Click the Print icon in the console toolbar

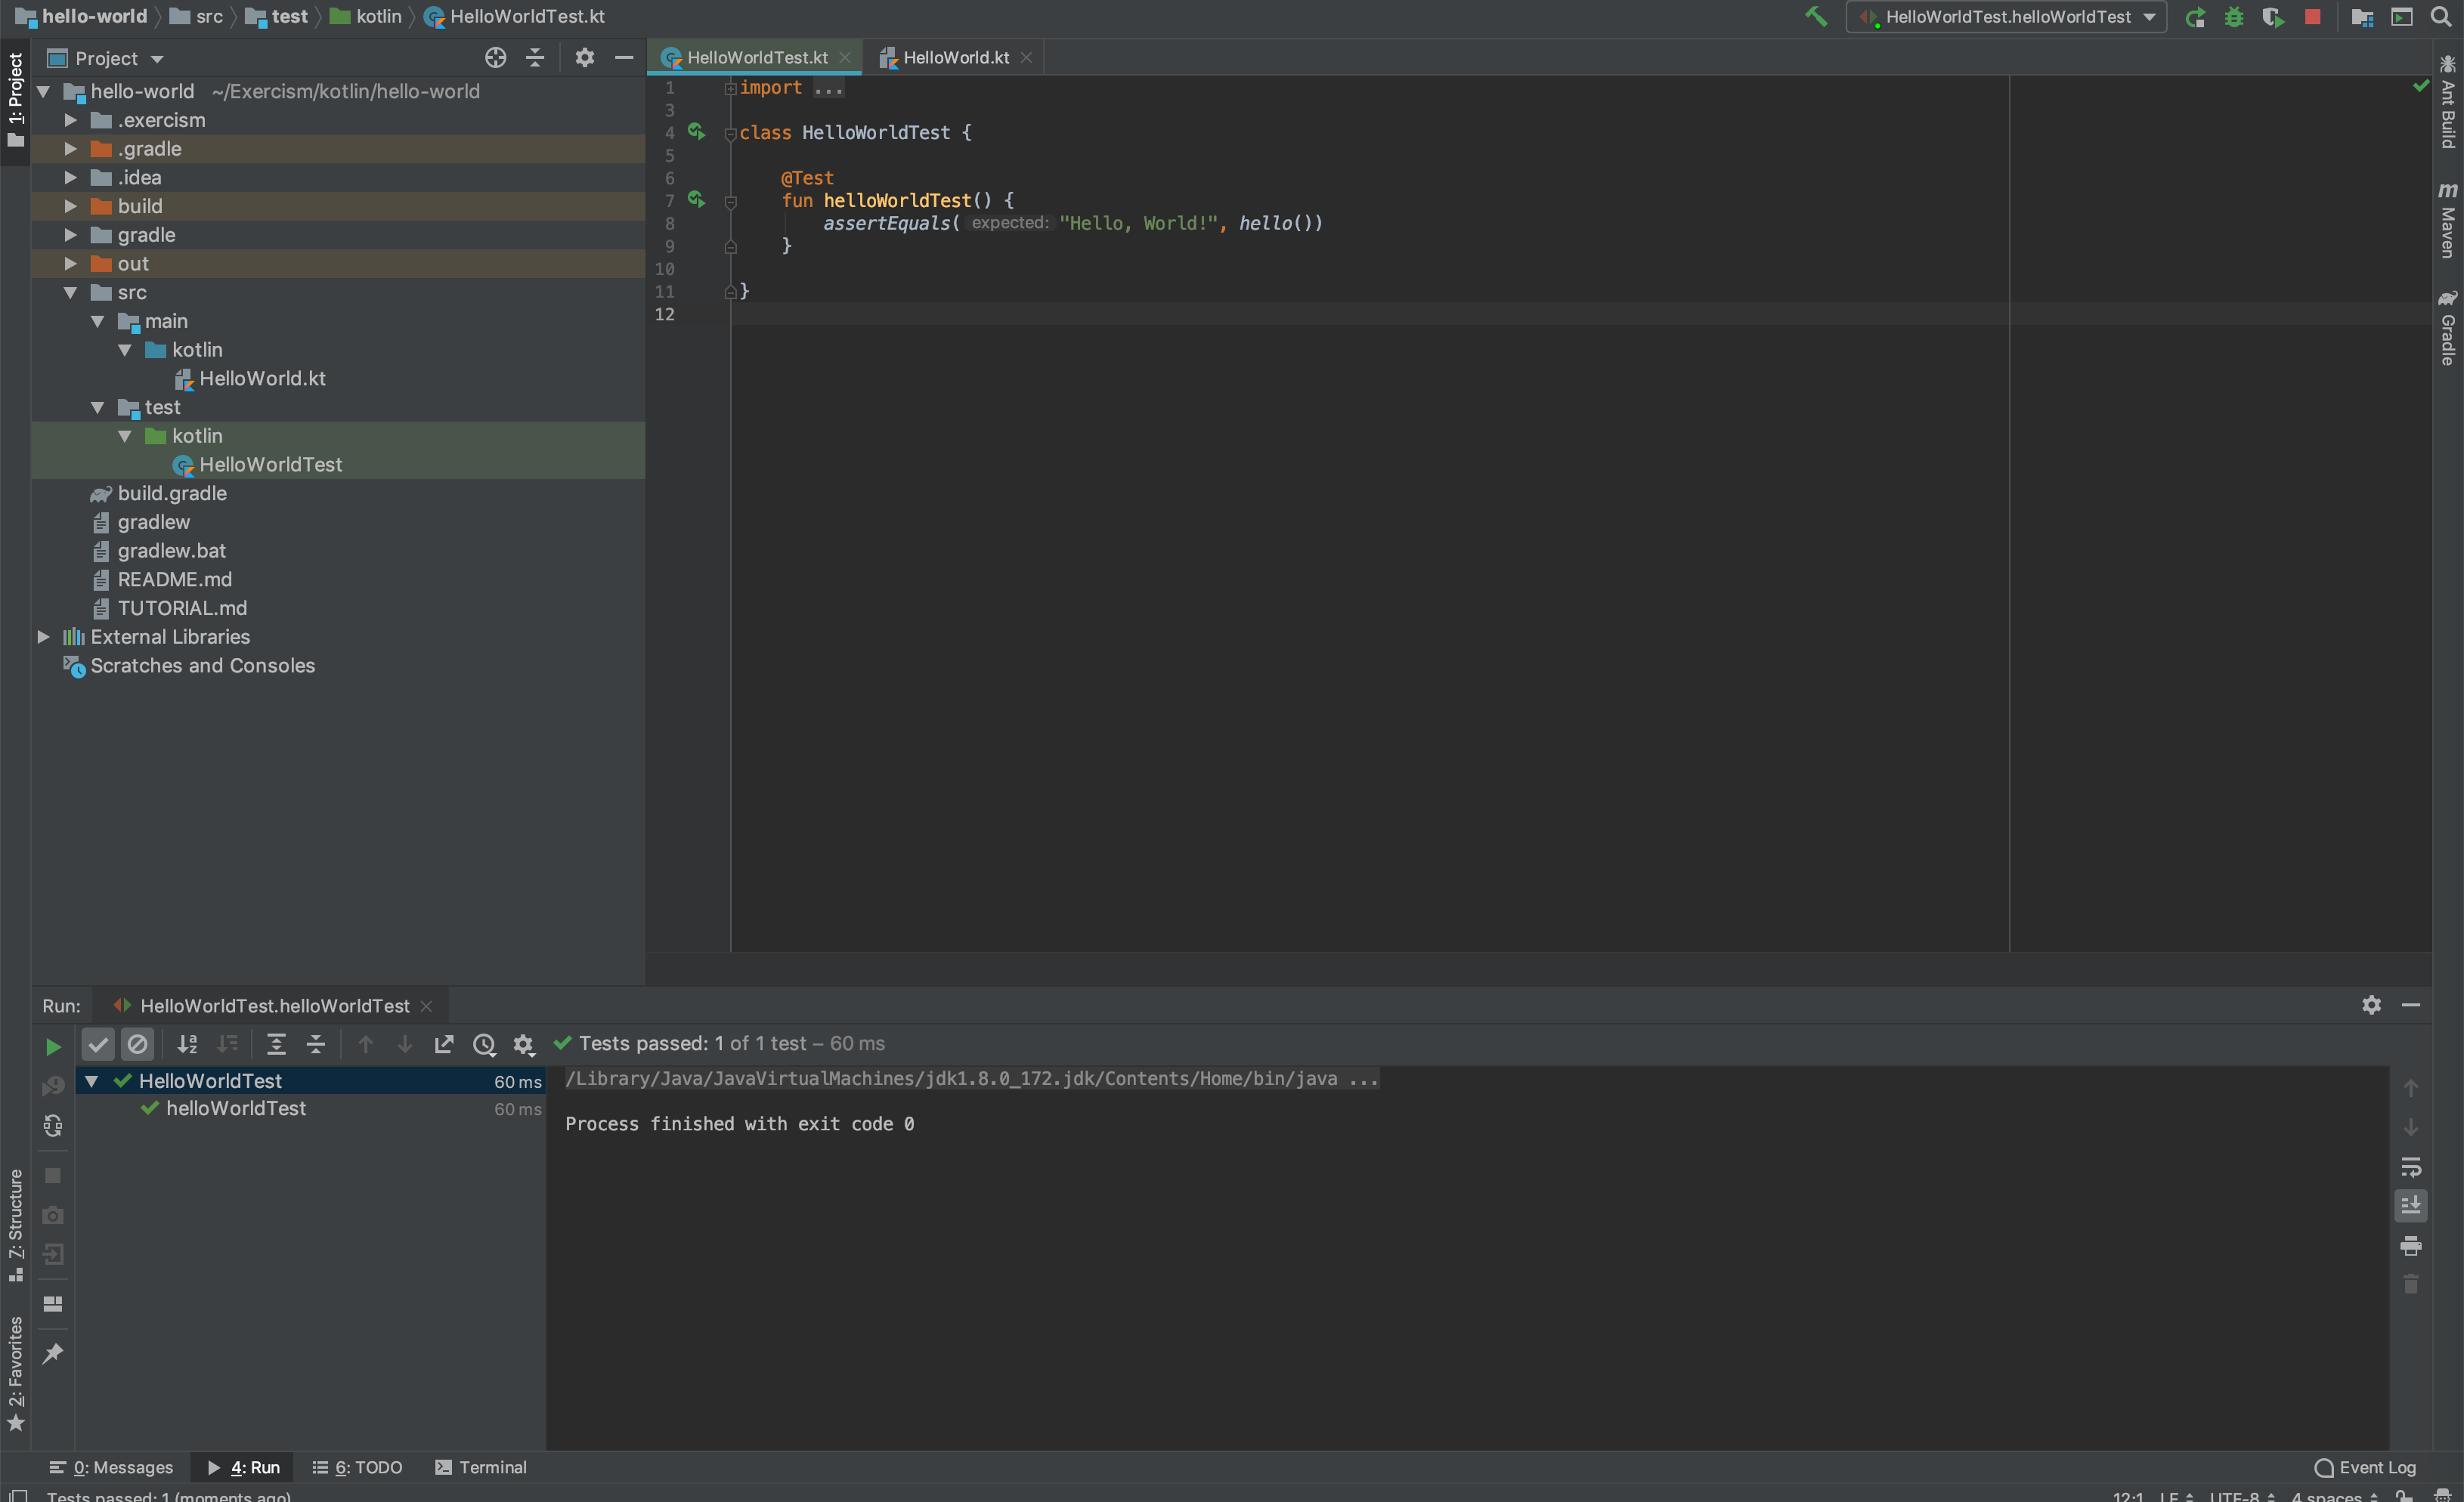(2410, 1245)
